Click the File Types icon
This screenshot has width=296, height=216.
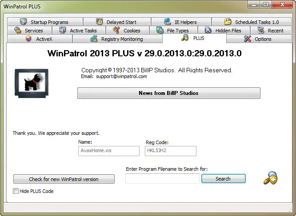point(160,30)
